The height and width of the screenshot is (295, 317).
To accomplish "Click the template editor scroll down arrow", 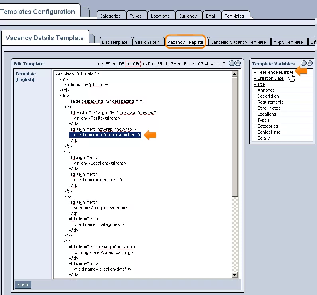I will tap(235, 275).
